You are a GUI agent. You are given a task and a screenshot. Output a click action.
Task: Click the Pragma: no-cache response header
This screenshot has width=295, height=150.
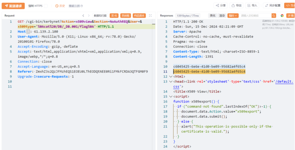tap(189, 41)
